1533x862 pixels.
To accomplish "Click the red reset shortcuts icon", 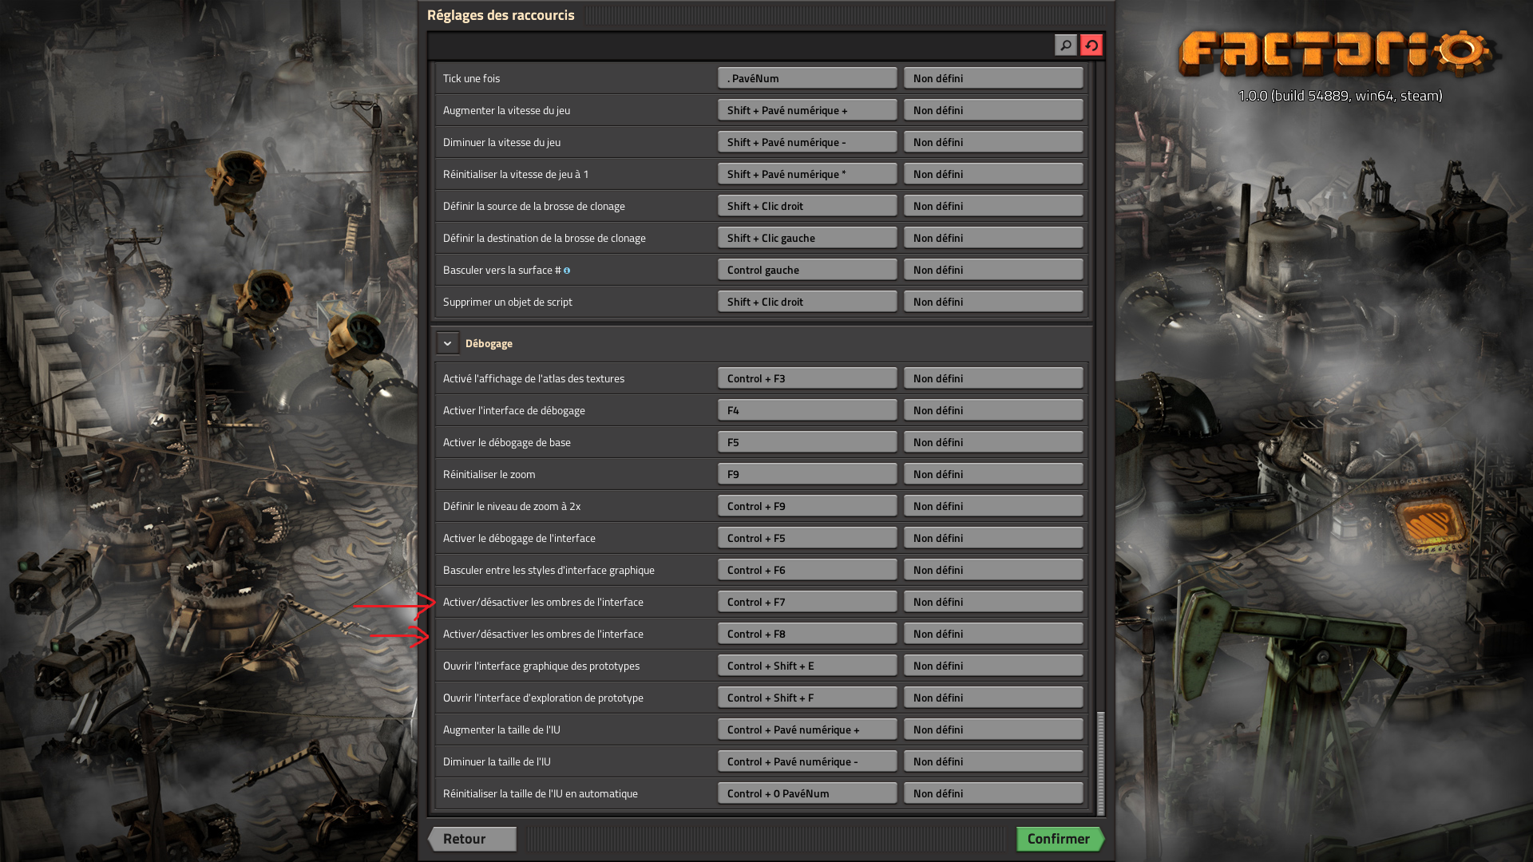I will pos(1091,45).
